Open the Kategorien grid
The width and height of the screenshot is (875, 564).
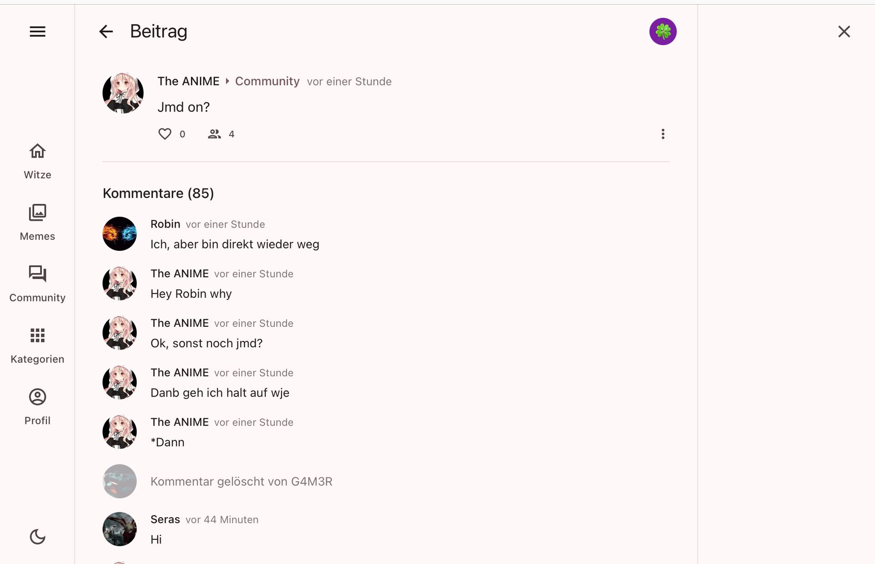pyautogui.click(x=37, y=345)
